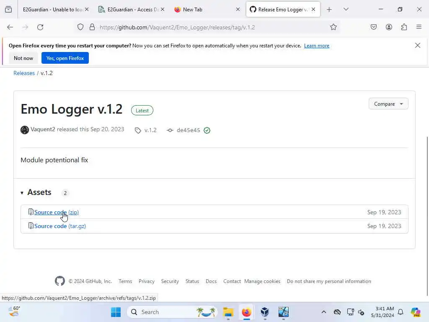Open Terms footer link
Viewport: 429px width, 322px height.
point(125,281)
